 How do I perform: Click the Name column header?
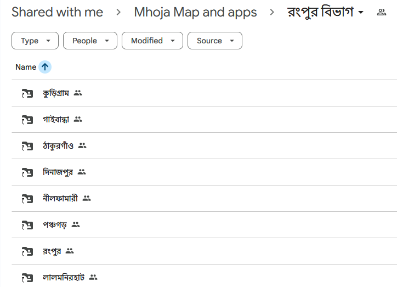[x=26, y=67]
